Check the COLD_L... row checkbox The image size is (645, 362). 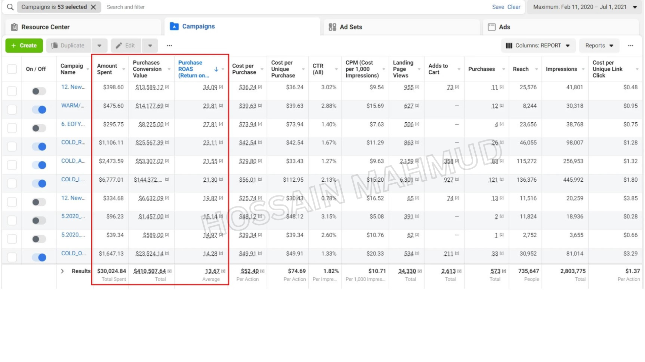[12, 183]
